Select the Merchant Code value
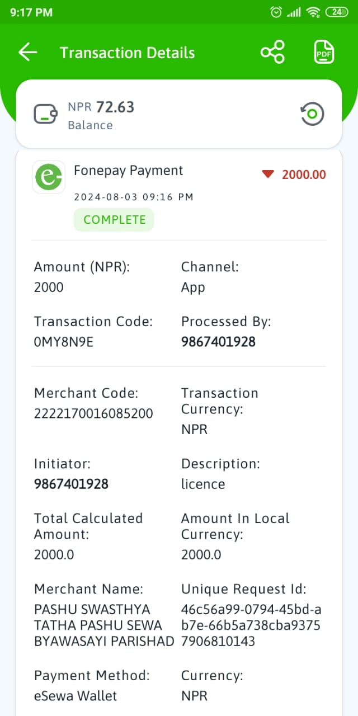This screenshot has height=716, width=358. click(x=93, y=413)
